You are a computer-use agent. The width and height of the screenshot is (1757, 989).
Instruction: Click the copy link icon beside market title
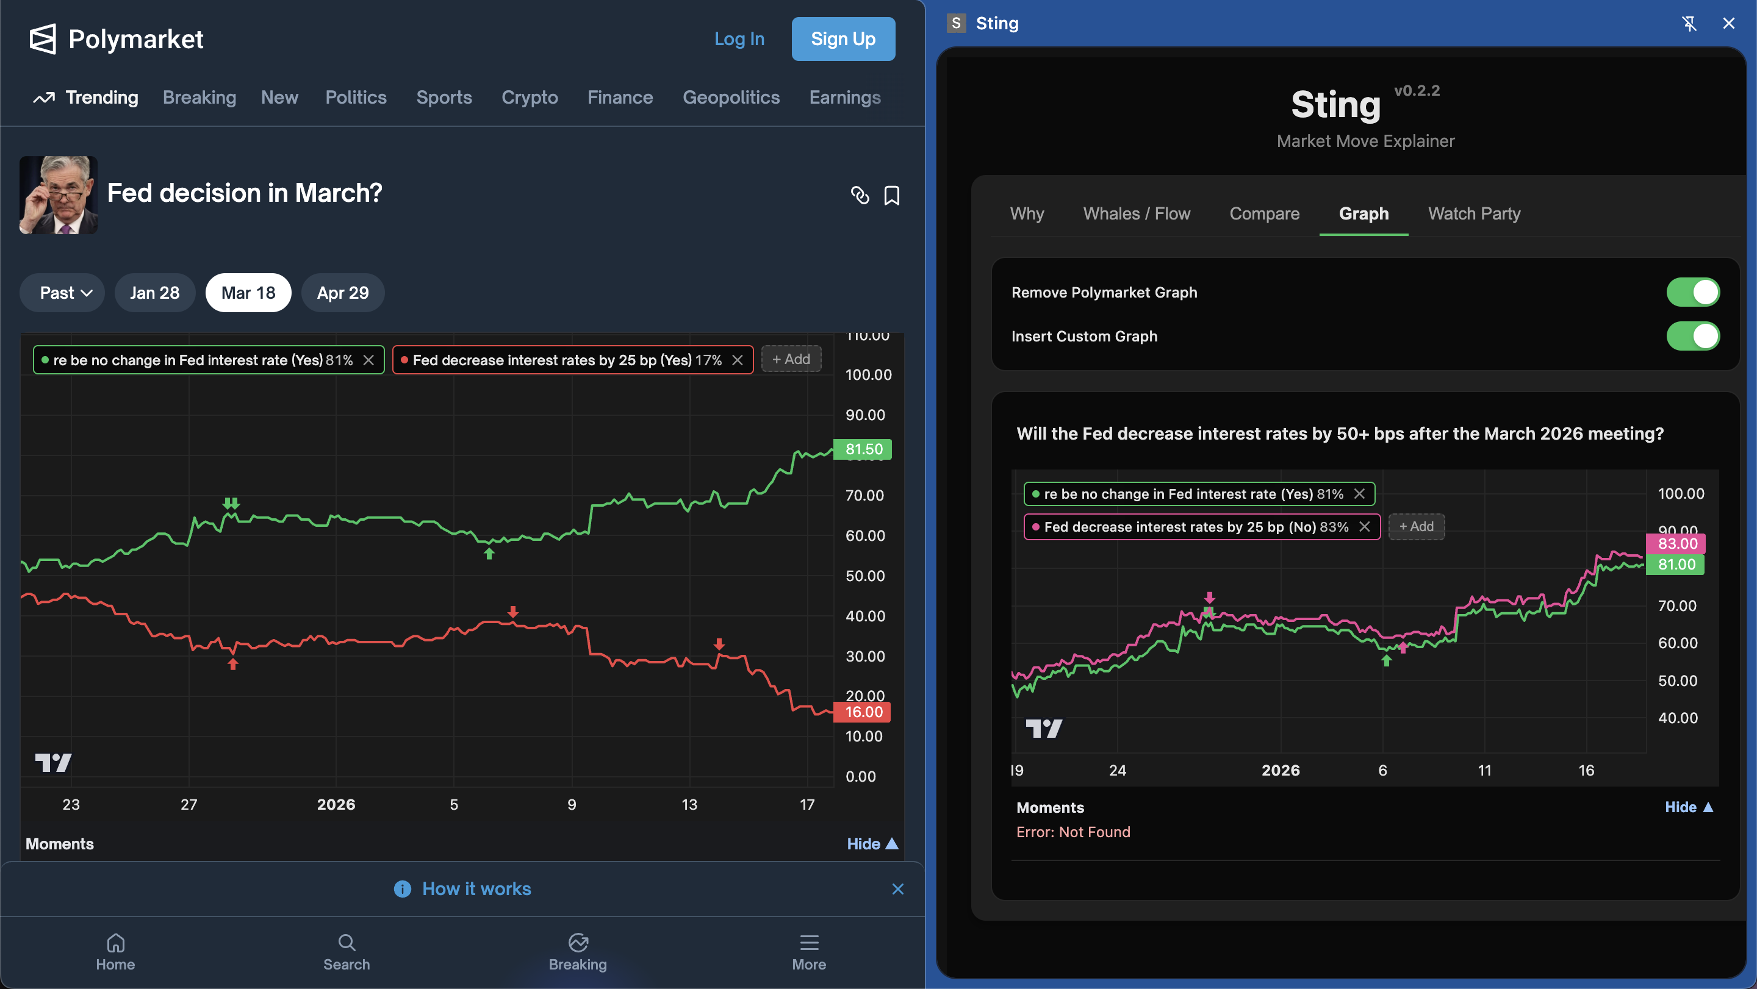point(860,195)
